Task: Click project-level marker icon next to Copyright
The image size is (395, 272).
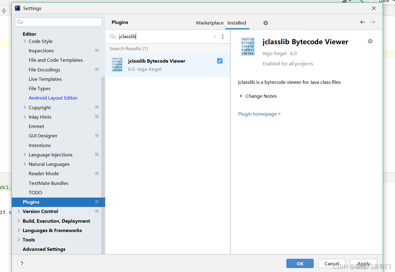Action: (97, 107)
